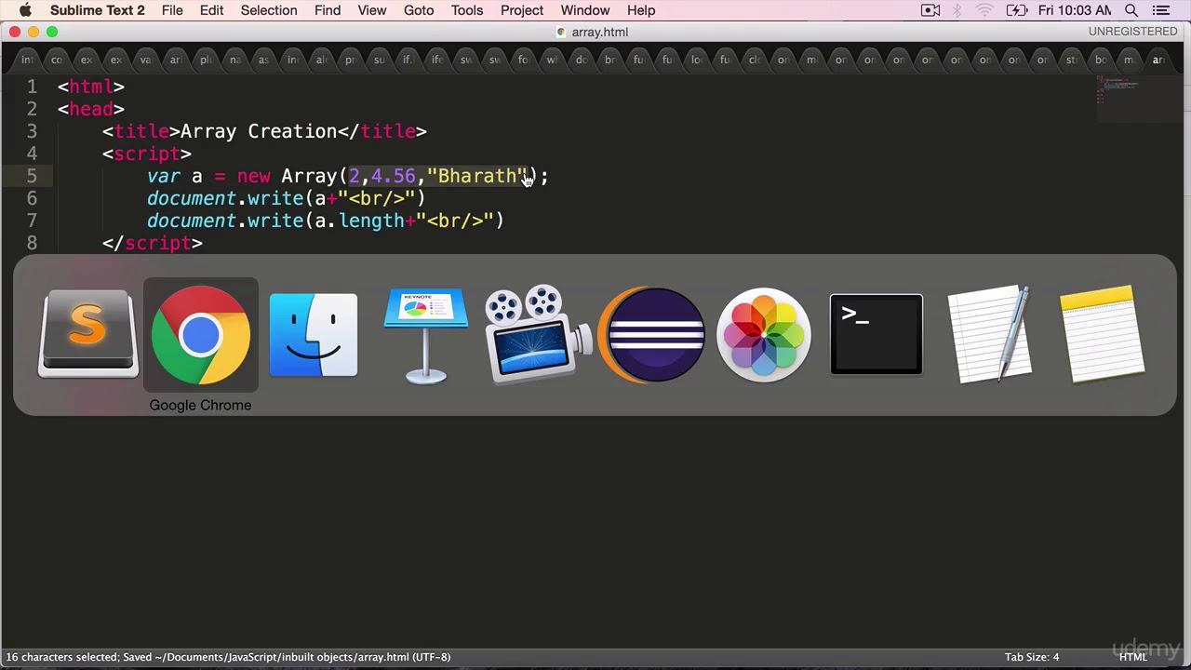Open Spotlight search
This screenshot has width=1191, height=670.
pyautogui.click(x=1131, y=10)
